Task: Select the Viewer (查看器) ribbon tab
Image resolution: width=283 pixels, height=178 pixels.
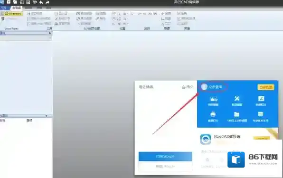Action: tap(17, 8)
